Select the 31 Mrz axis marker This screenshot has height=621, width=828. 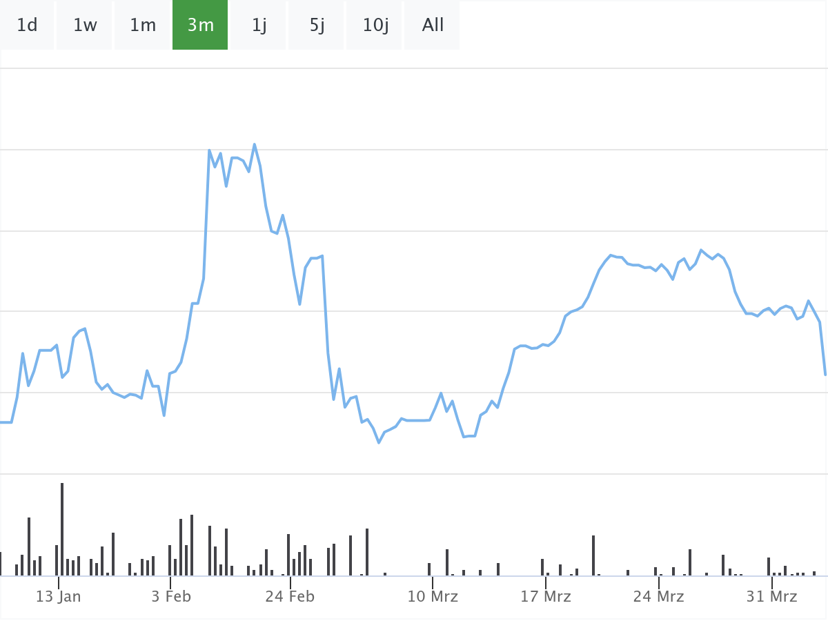tap(772, 597)
